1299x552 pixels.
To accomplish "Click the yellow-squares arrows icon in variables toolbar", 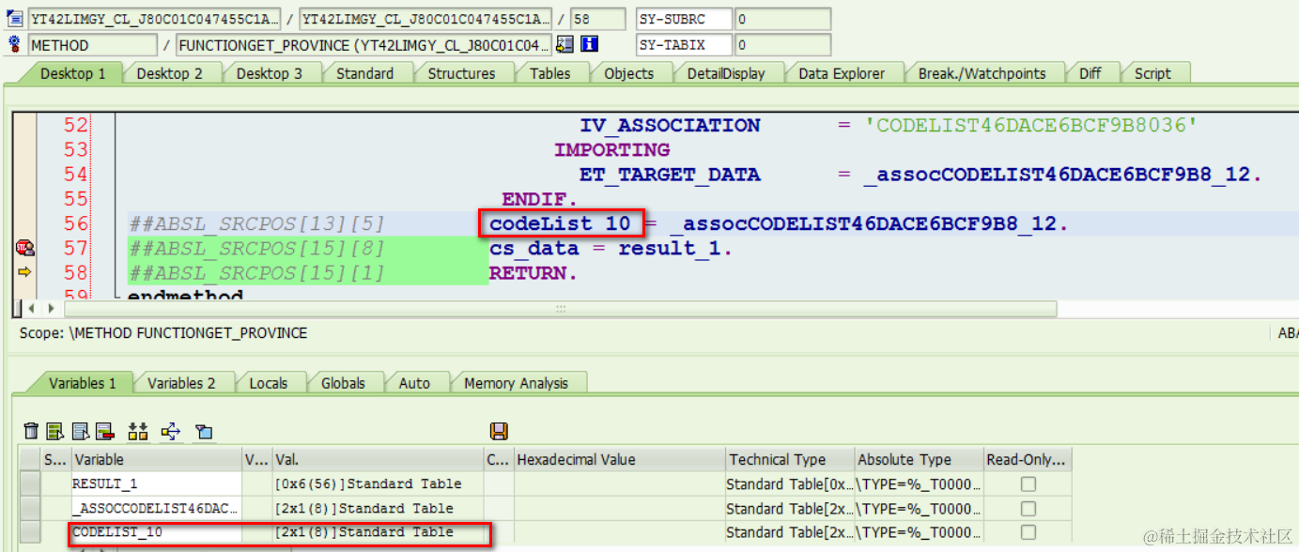I will coord(138,431).
